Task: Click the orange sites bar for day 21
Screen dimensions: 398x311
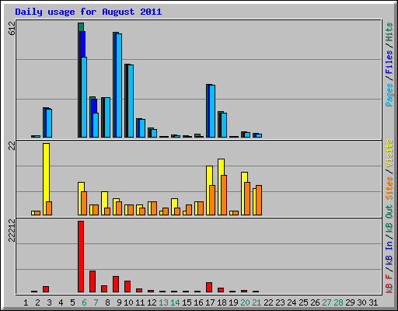Action: [x=259, y=200]
